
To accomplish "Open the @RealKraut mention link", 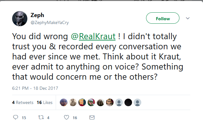I will point(93,36).
